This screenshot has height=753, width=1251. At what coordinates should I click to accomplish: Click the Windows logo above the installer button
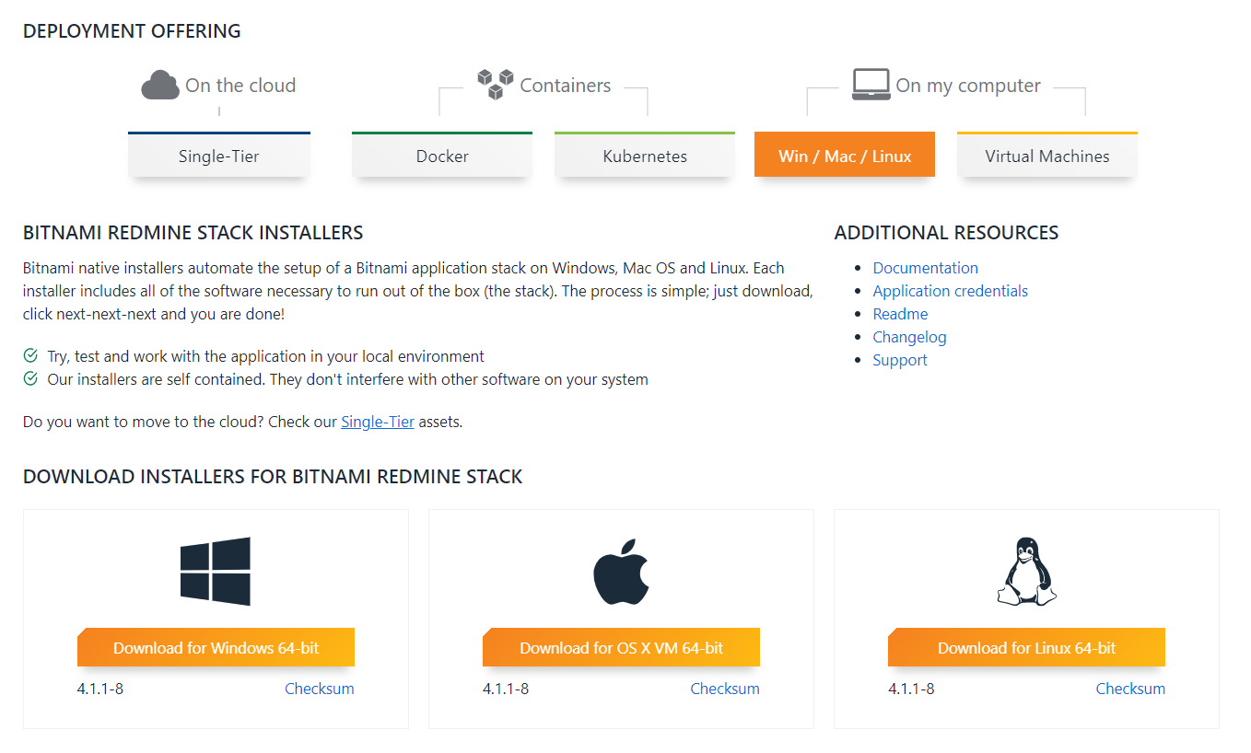(215, 569)
